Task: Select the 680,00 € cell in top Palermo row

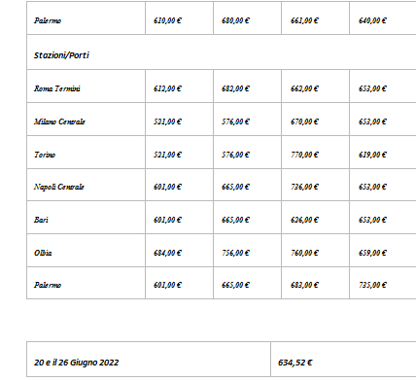Action: pos(235,20)
